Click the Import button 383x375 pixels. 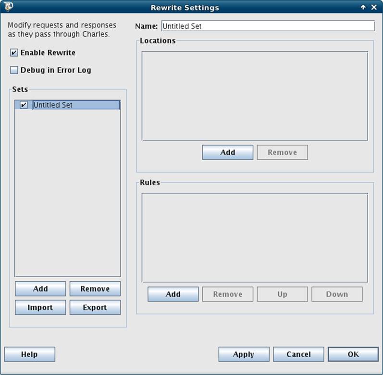pos(40,307)
